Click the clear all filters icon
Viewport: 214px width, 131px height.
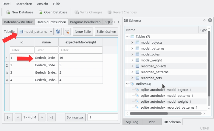pyautogui.click(x=67, y=31)
